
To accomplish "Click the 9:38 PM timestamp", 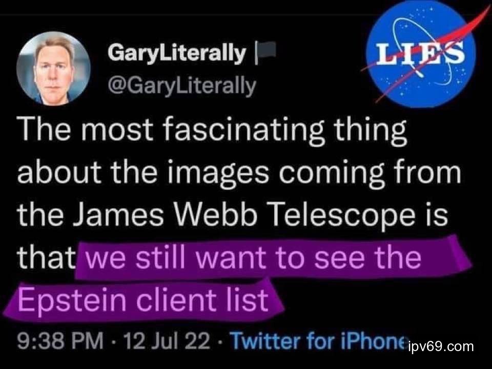I will point(60,341).
